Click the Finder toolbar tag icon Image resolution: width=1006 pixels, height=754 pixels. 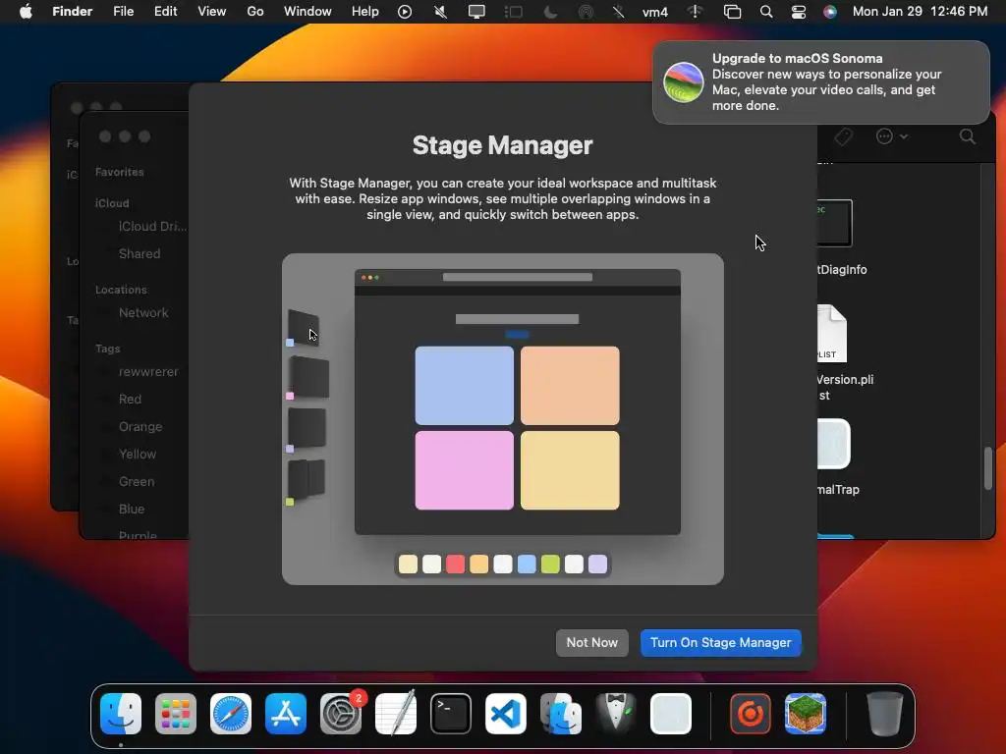click(844, 135)
